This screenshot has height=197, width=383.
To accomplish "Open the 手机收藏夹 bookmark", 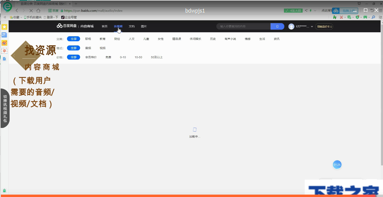I will [33, 17].
